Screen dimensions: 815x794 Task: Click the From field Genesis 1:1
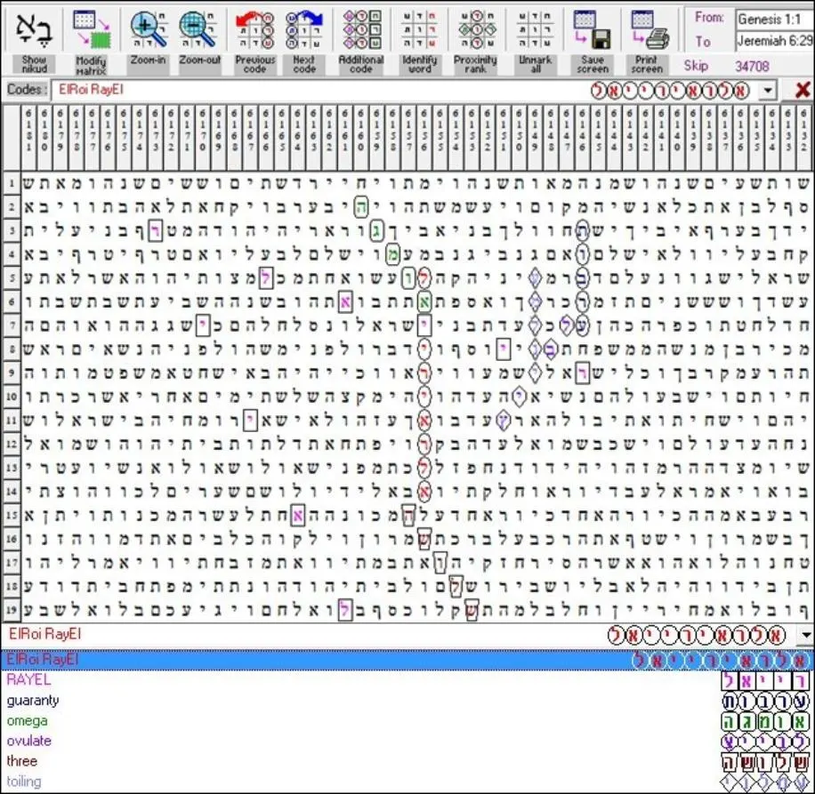774,20
